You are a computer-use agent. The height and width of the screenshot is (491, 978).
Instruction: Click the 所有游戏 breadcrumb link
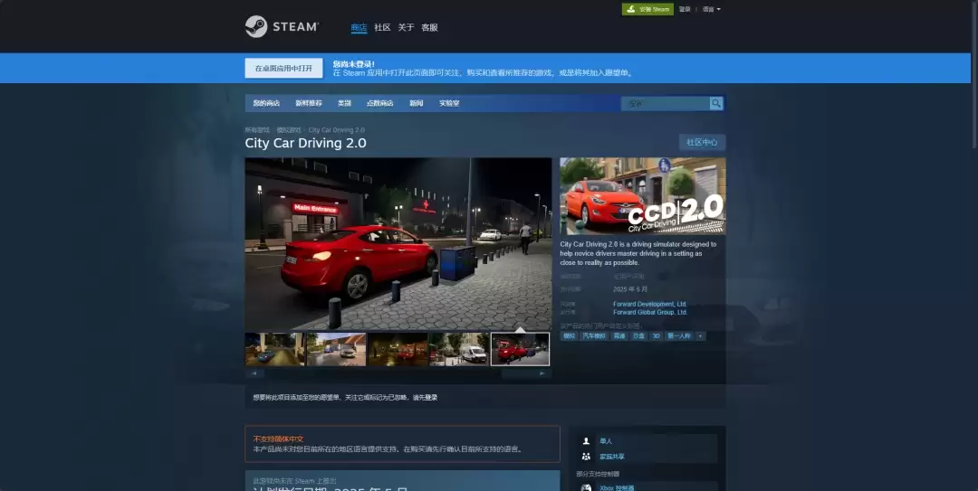coord(257,130)
